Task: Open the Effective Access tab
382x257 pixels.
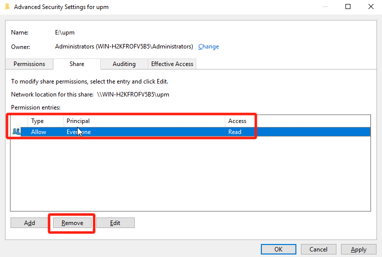Action: tap(172, 64)
